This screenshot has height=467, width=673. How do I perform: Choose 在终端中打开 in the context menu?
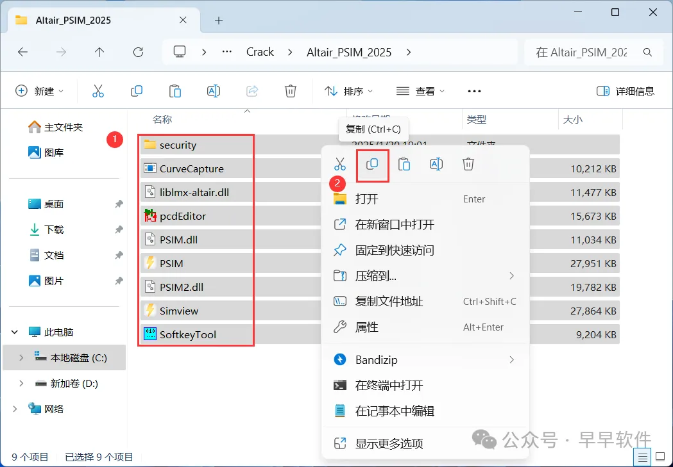pyautogui.click(x=425, y=385)
